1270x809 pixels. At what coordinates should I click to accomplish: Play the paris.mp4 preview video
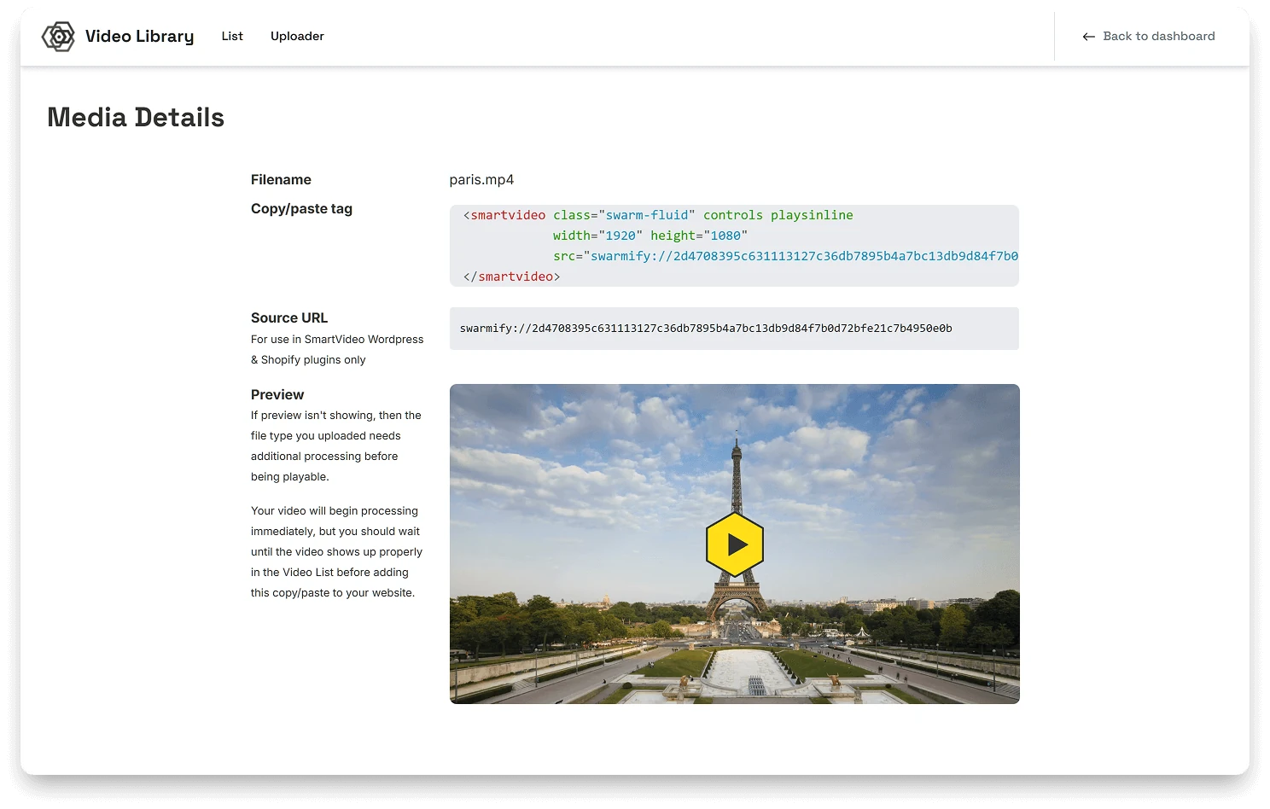coord(735,544)
